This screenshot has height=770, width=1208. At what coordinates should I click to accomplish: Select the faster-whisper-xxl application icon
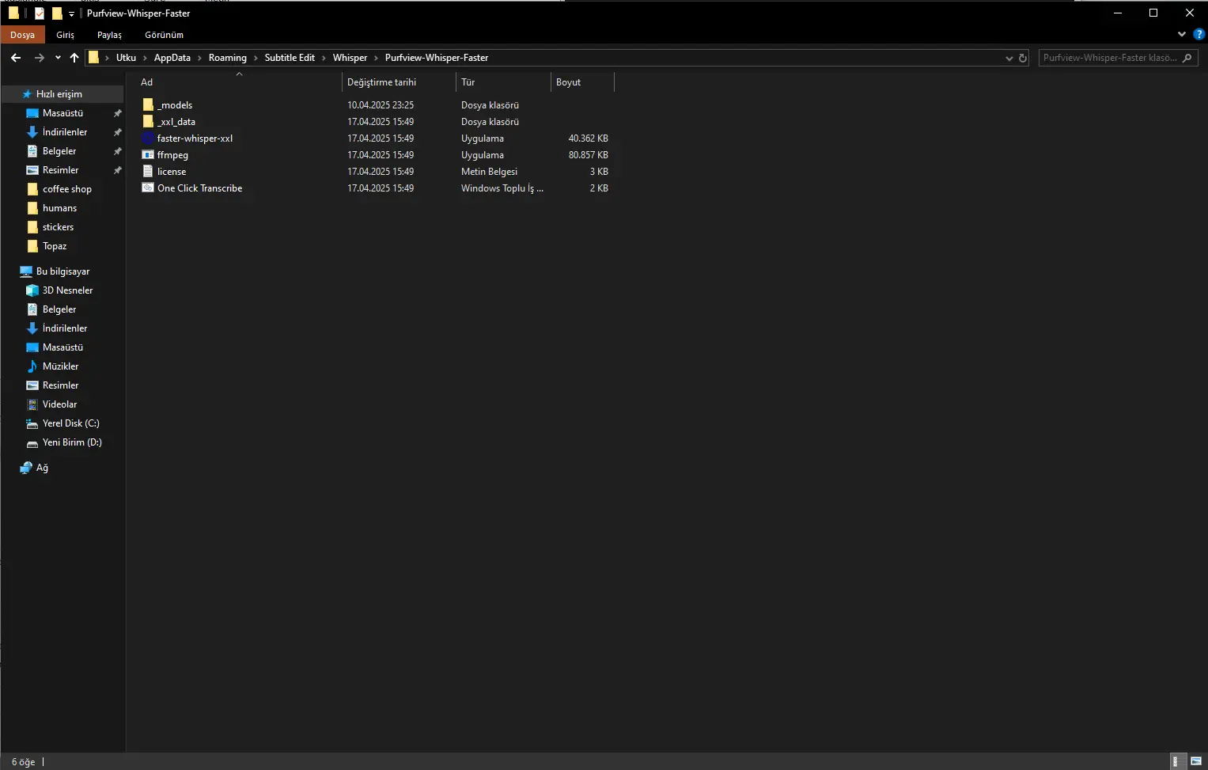point(148,138)
